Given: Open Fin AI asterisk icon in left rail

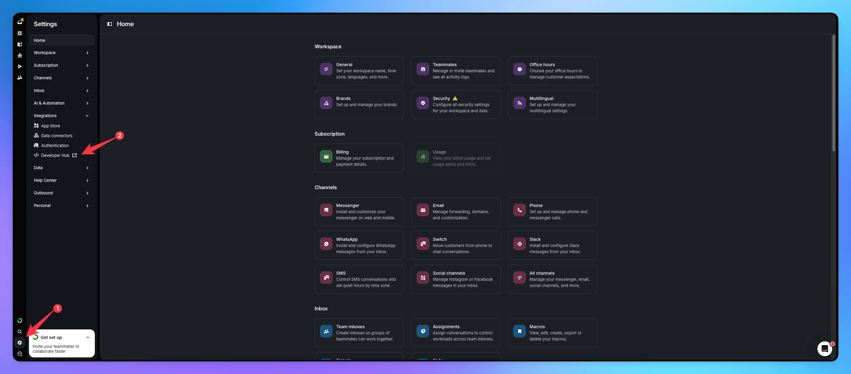Looking at the screenshot, I should (20, 33).
